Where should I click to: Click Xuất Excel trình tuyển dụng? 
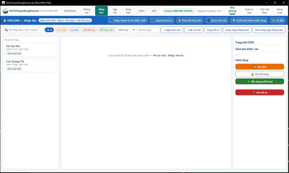(x=249, y=20)
